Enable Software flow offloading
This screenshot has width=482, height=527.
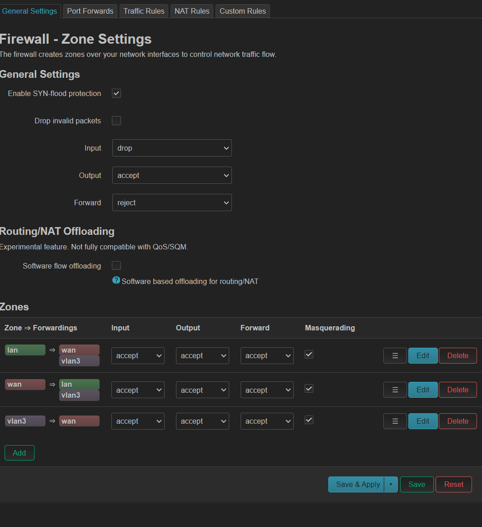[116, 265]
